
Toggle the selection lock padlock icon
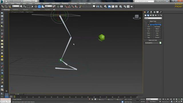[x=92, y=99]
